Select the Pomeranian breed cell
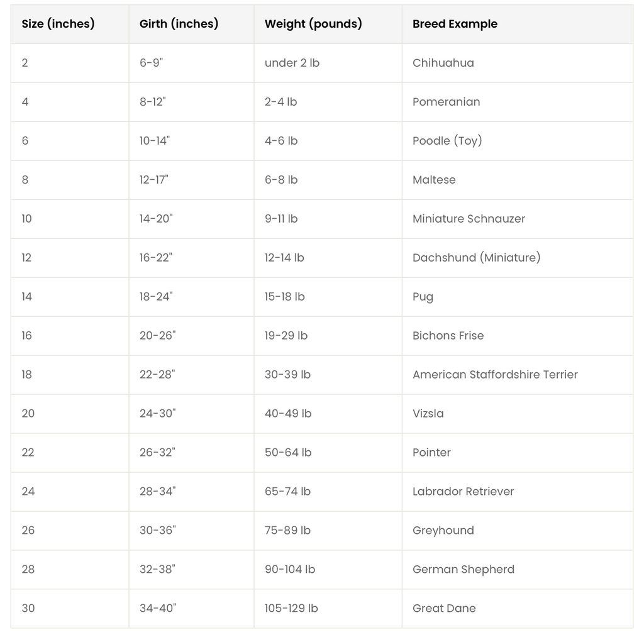The width and height of the screenshot is (644, 632). coord(517,103)
